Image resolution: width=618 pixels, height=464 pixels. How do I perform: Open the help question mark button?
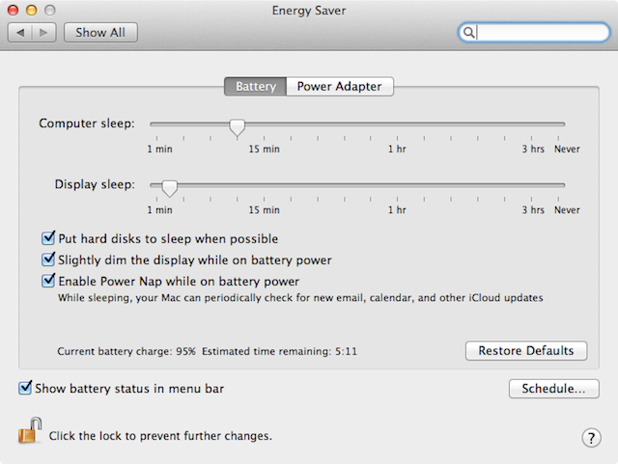[591, 438]
